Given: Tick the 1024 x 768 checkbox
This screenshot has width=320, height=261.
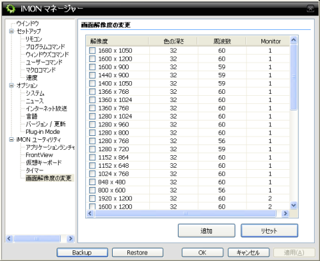Looking at the screenshot, I should [92, 174].
